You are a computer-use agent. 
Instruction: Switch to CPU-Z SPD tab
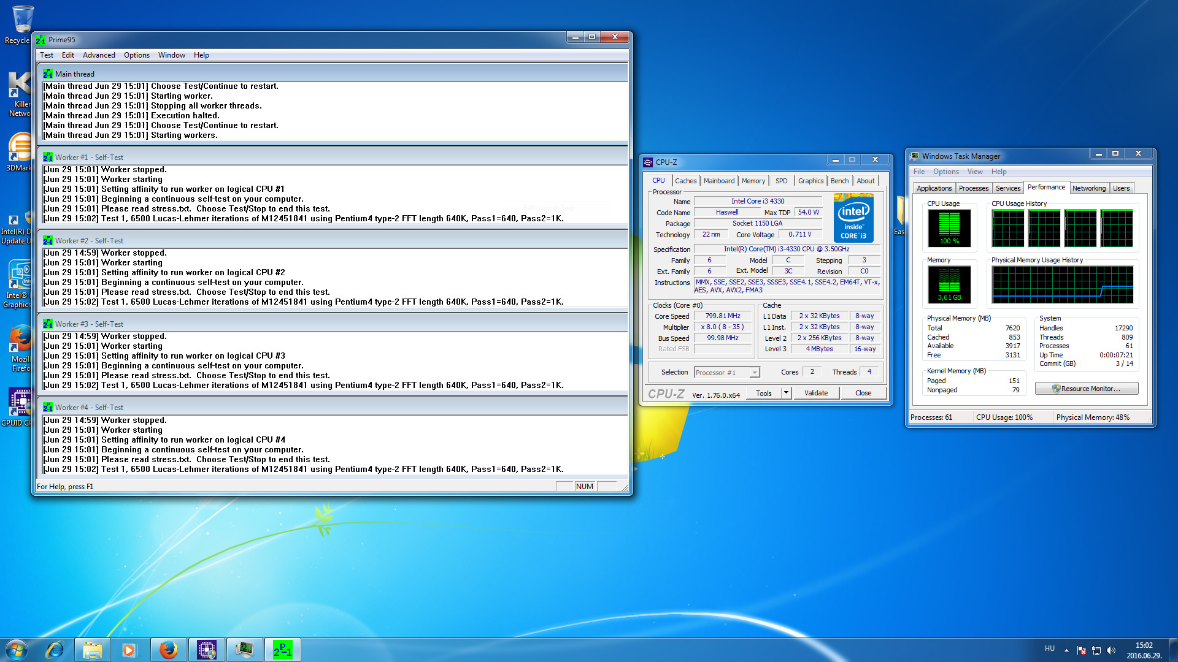(781, 181)
